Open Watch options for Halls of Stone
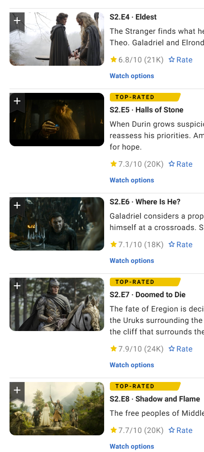The height and width of the screenshot is (452, 204). point(132,180)
